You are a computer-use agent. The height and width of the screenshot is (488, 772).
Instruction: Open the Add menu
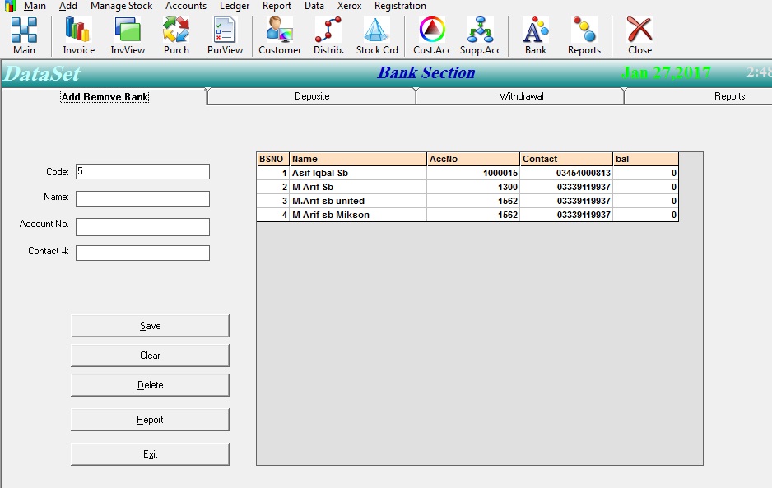point(68,6)
